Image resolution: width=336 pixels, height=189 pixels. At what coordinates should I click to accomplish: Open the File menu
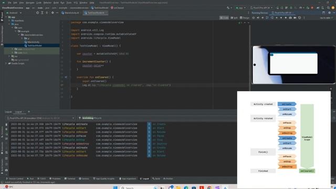9,3
